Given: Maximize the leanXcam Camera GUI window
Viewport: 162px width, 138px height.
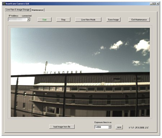Looking at the screenshot, I should pyautogui.click(x=154, y=4).
